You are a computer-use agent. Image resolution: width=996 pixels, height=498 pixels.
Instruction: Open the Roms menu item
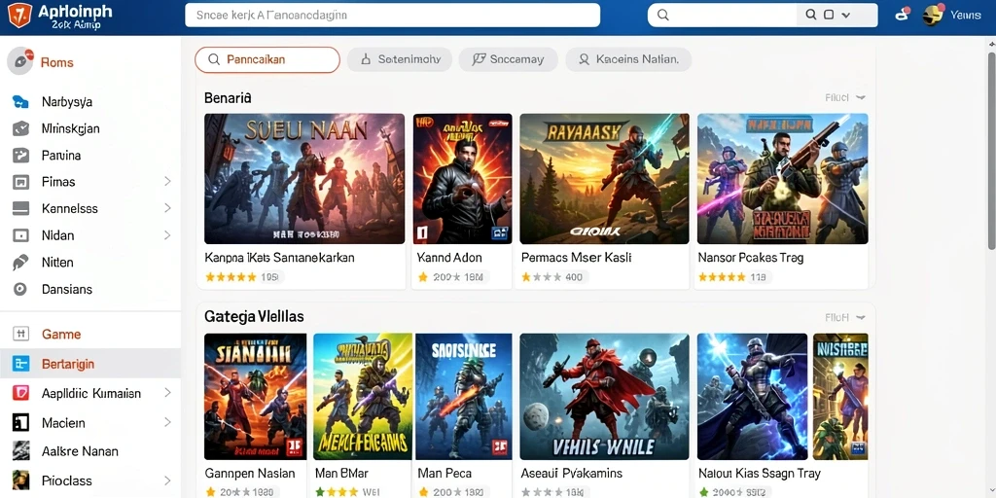pyautogui.click(x=57, y=62)
